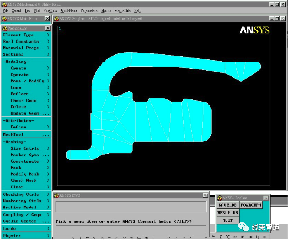
Task: Open Modeling Delete submenu
Action: tap(26, 107)
